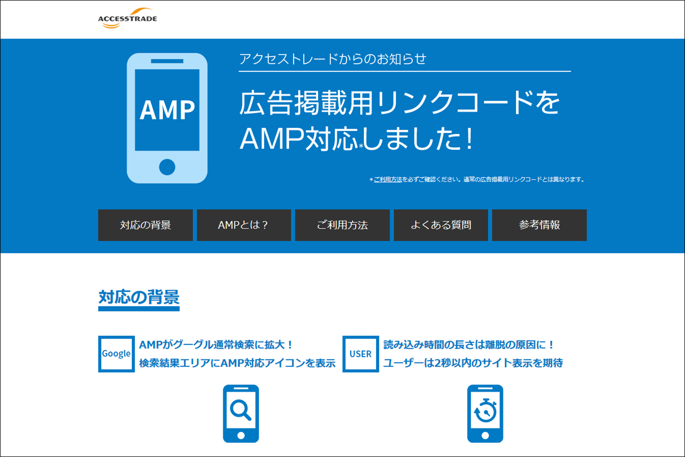685x457 pixels.
Task: Follow the ご利用方法 link in the footnote
Action: 388,180
